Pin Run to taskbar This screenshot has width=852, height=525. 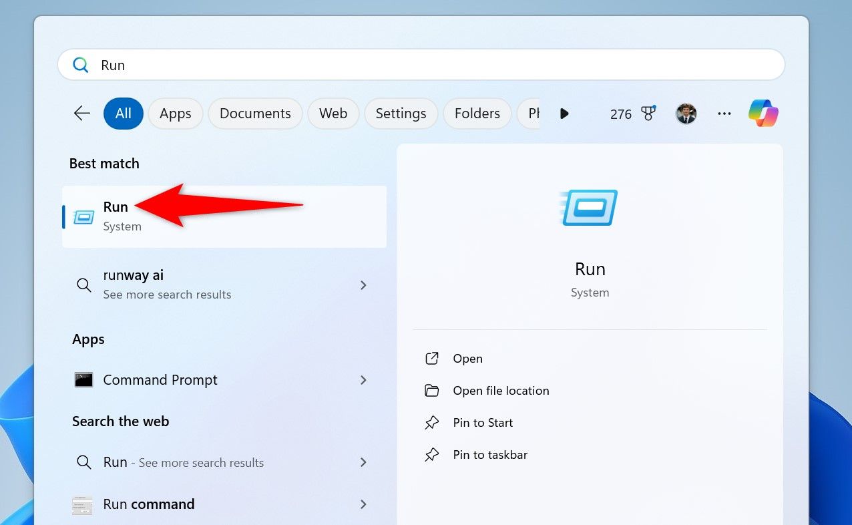(x=490, y=455)
